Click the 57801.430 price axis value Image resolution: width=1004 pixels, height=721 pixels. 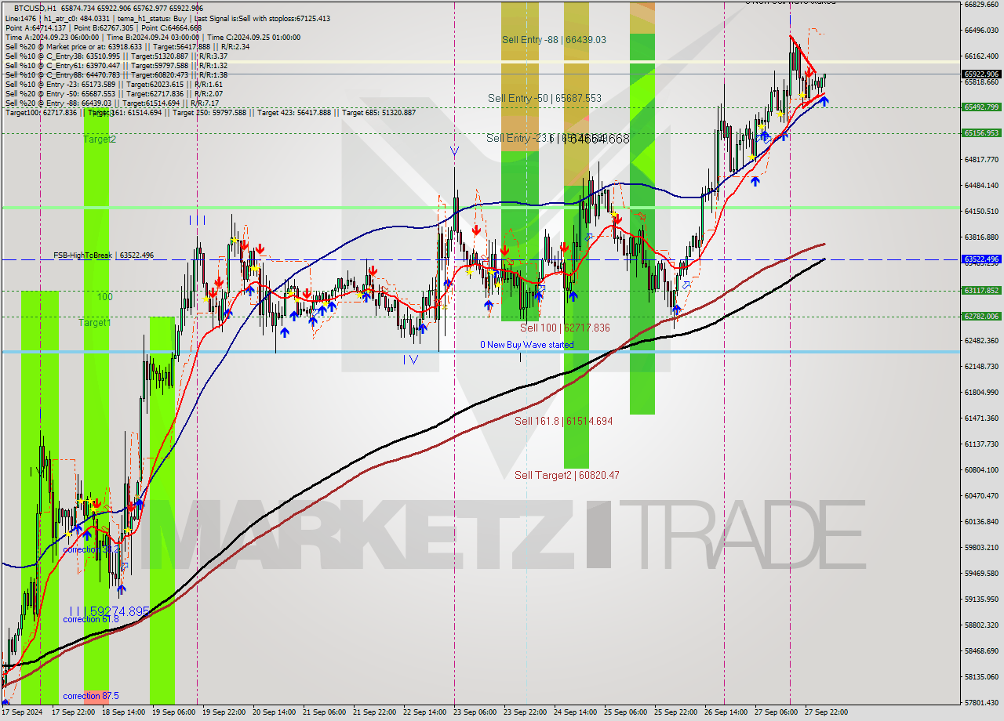tap(980, 702)
